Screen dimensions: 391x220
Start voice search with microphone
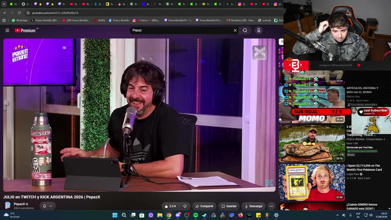(x=259, y=30)
